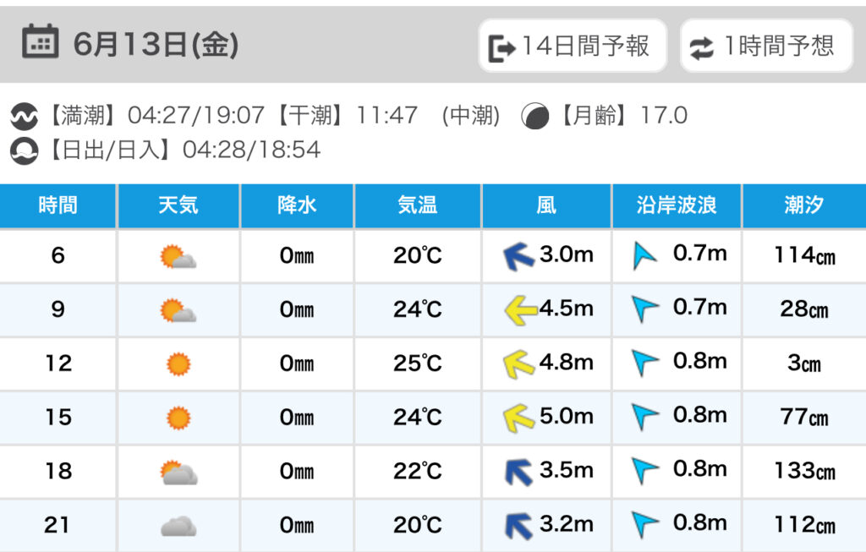This screenshot has width=866, height=552.
Task: Click the 風 column header
Action: click(546, 205)
